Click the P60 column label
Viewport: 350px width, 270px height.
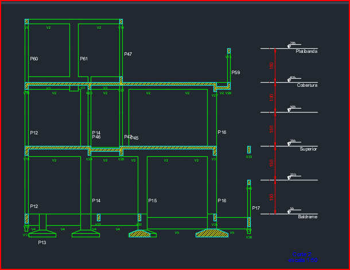tap(34, 59)
